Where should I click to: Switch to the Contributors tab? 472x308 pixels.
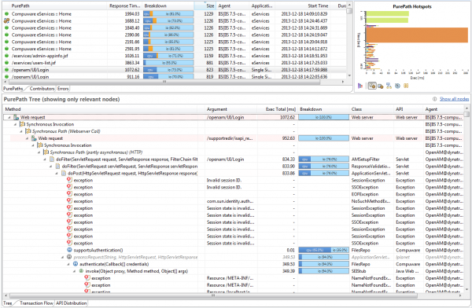click(x=42, y=89)
